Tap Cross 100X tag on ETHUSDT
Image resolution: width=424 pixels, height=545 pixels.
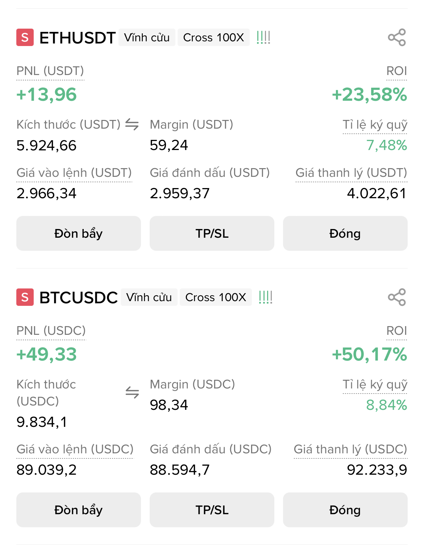tap(213, 37)
